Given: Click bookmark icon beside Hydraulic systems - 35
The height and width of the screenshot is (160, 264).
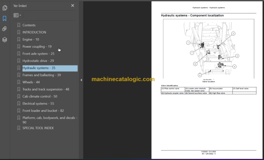Looking at the screenshot, I should [x=19, y=68].
